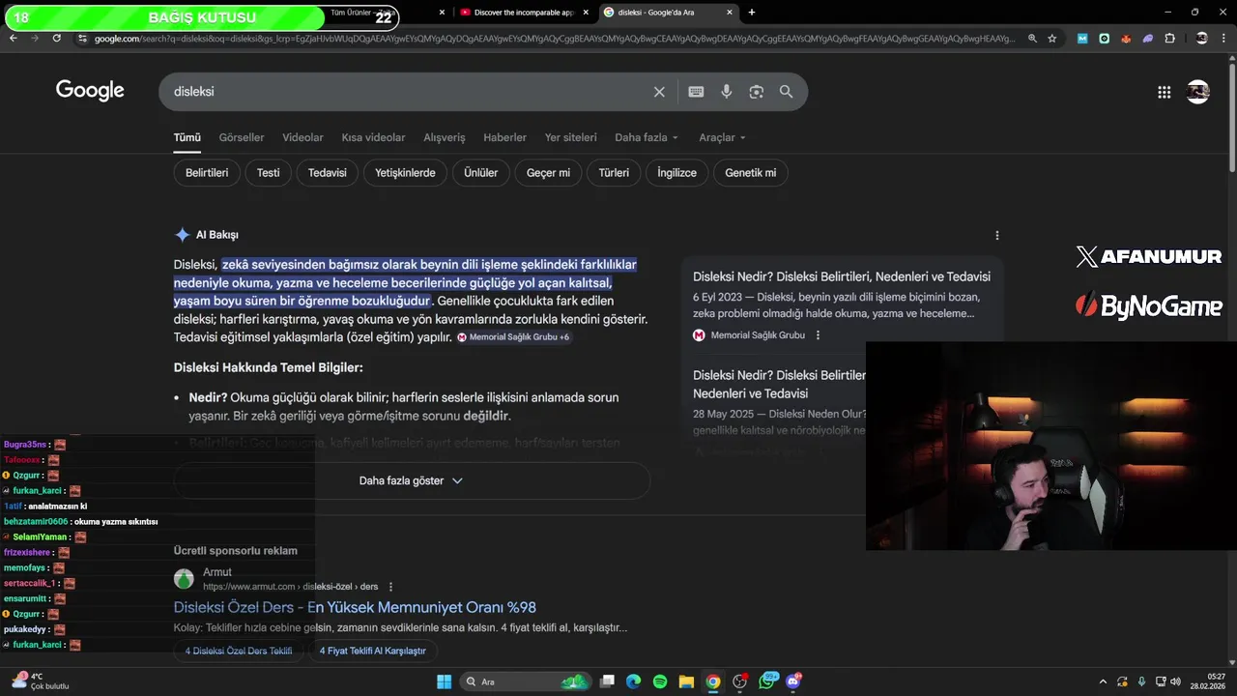Viewport: 1237px width, 696px height.
Task: Click '4 Fiyat Teklifi Al Karşılaştır' sitelink
Action: pos(373,651)
